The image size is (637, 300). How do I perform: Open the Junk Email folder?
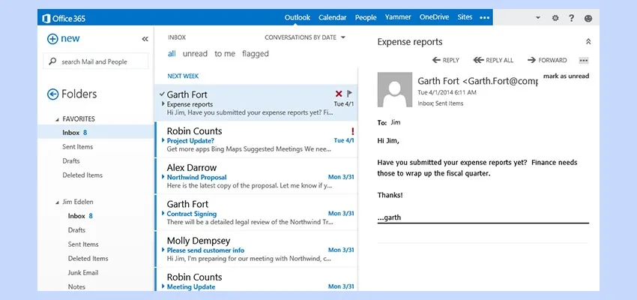pyautogui.click(x=83, y=273)
